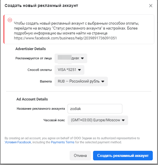Viewport: 158px width, 165px height.
Task: Click the arrow beside VISA *5251
Action: [x=79, y=70]
